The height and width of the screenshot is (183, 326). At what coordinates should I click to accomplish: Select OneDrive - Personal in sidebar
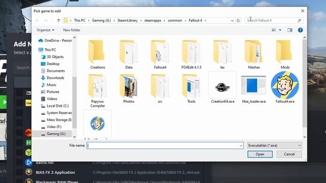pos(55,41)
